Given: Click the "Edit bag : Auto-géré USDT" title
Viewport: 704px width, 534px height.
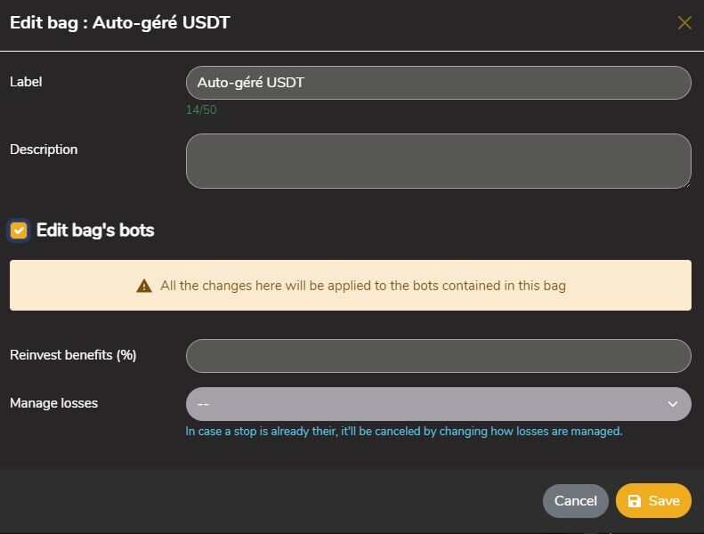Looking at the screenshot, I should point(120,22).
